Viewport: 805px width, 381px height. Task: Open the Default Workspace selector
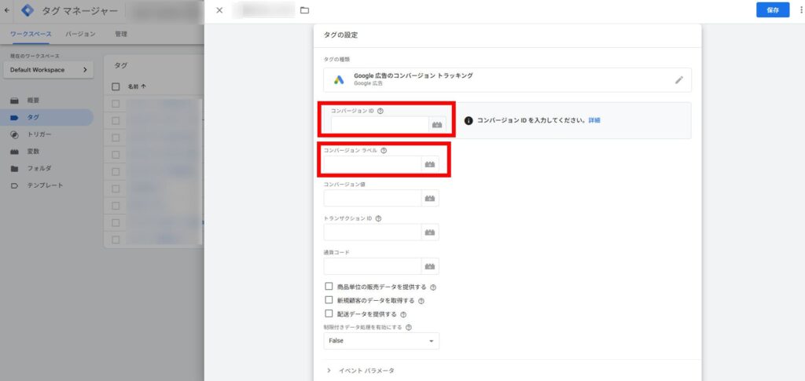tap(47, 70)
